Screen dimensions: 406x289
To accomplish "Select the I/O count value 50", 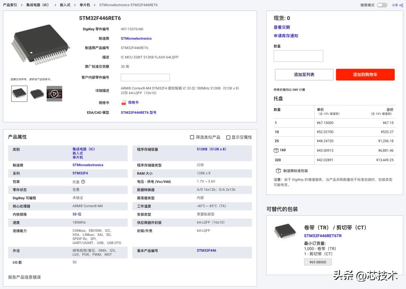I will point(74,262).
